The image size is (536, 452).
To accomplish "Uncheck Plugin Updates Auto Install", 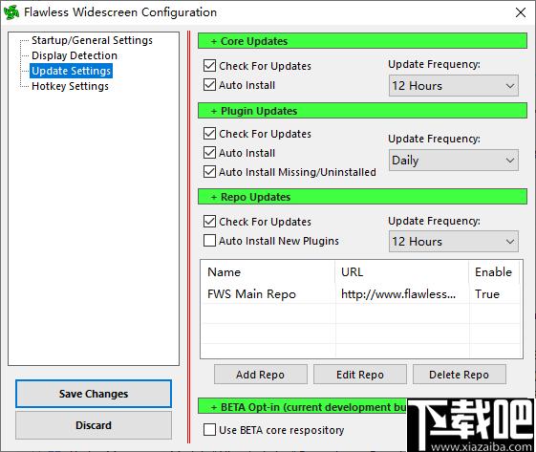I will click(209, 153).
